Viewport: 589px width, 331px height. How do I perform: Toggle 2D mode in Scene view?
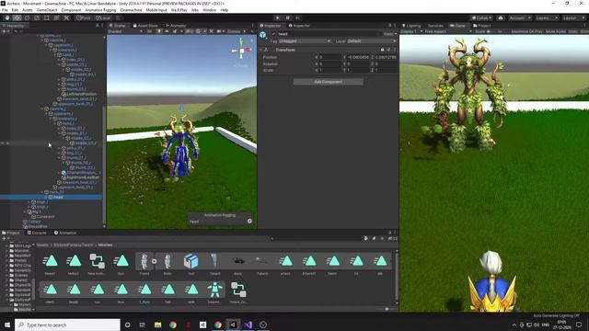pyautogui.click(x=149, y=31)
